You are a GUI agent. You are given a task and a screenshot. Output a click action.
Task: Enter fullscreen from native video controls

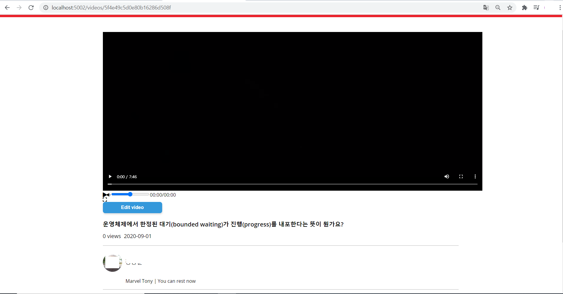[461, 176]
